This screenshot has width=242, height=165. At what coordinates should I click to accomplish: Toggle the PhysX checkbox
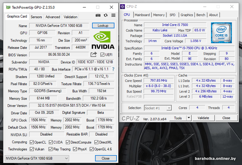(75, 149)
